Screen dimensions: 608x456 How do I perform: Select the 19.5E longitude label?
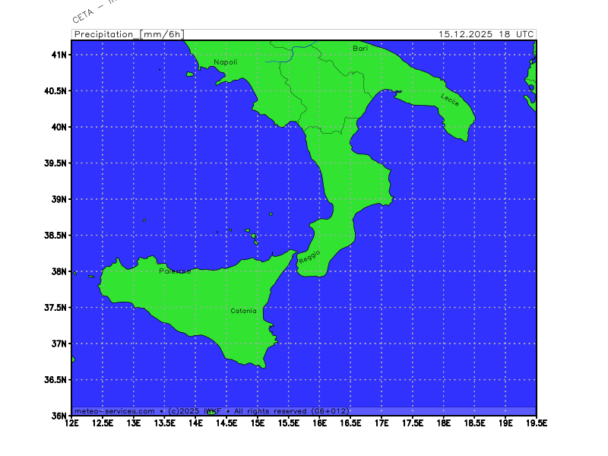point(536,423)
